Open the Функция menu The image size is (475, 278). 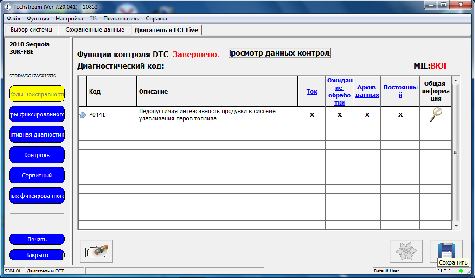[38, 19]
